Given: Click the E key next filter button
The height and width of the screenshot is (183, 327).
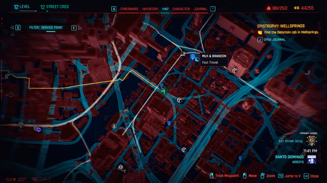Looking at the screenshot, I should [74, 27].
